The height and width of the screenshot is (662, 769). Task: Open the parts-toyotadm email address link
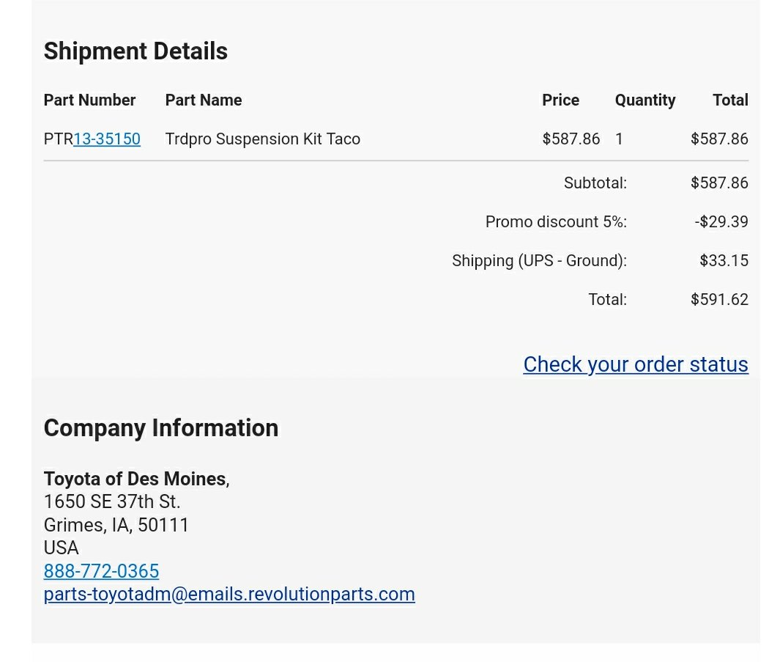point(229,595)
